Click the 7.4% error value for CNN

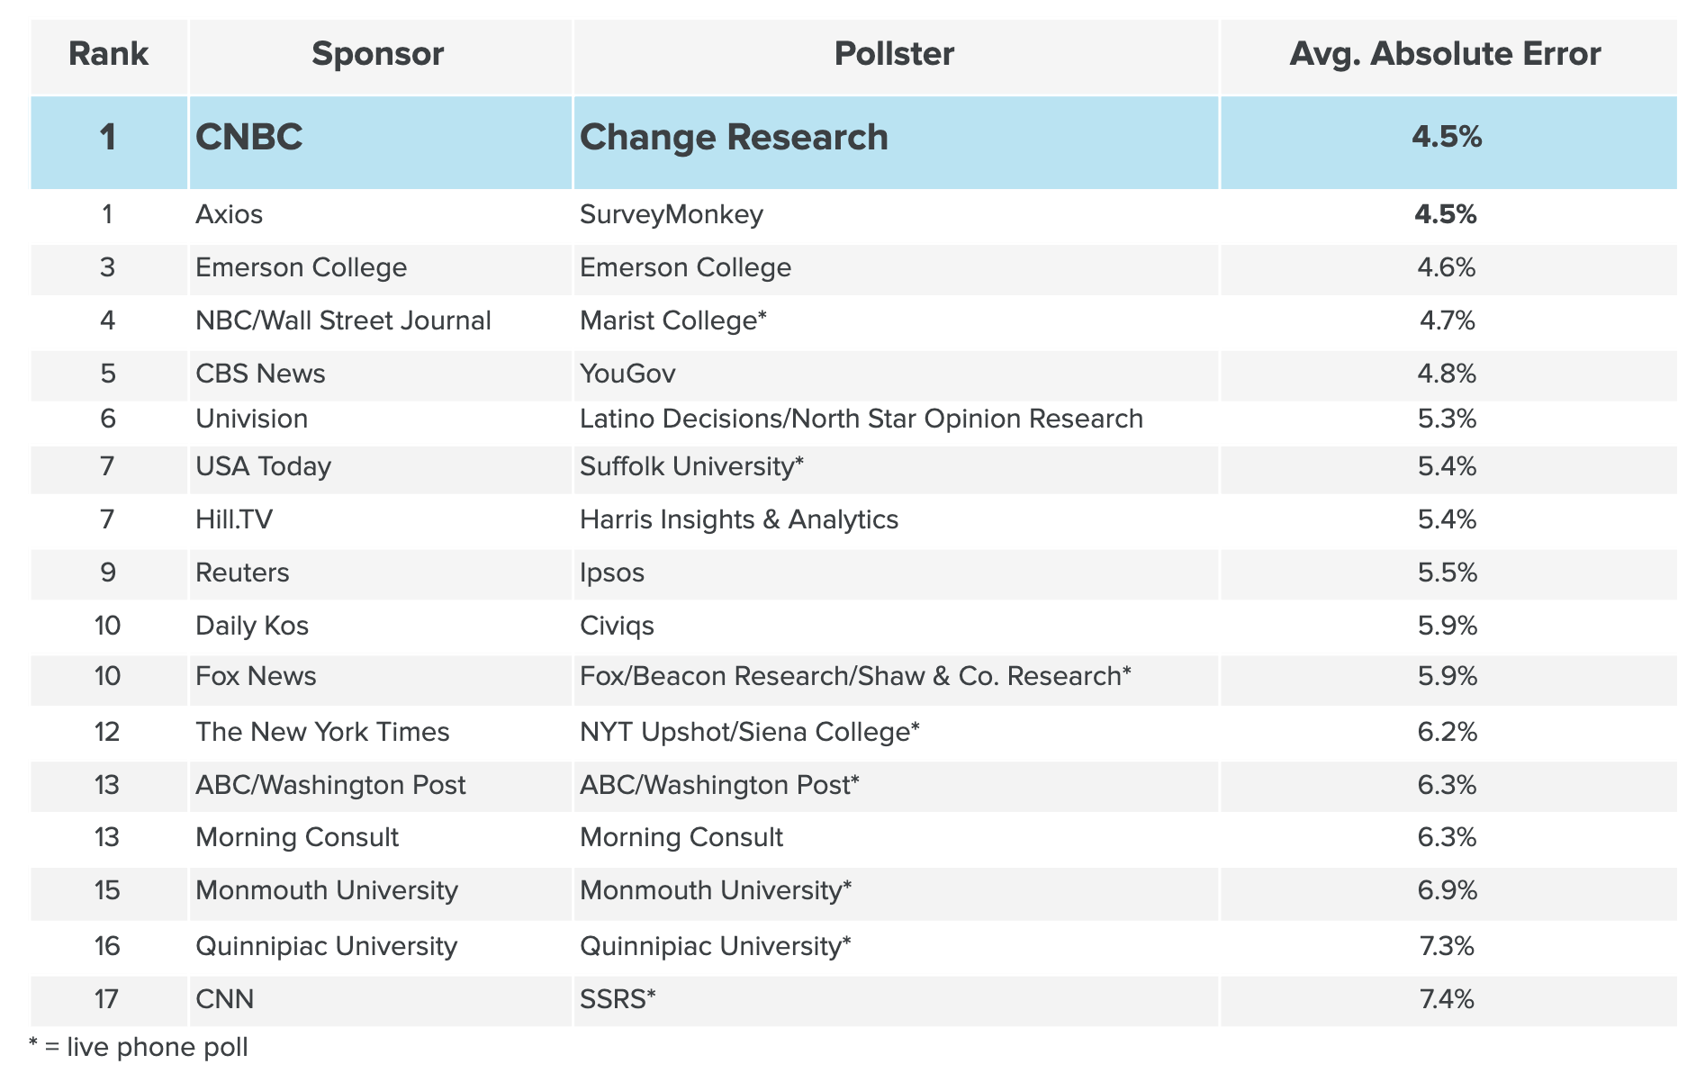click(x=1447, y=999)
